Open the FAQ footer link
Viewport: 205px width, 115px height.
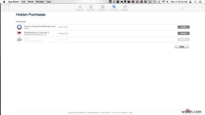[x=131, y=112]
